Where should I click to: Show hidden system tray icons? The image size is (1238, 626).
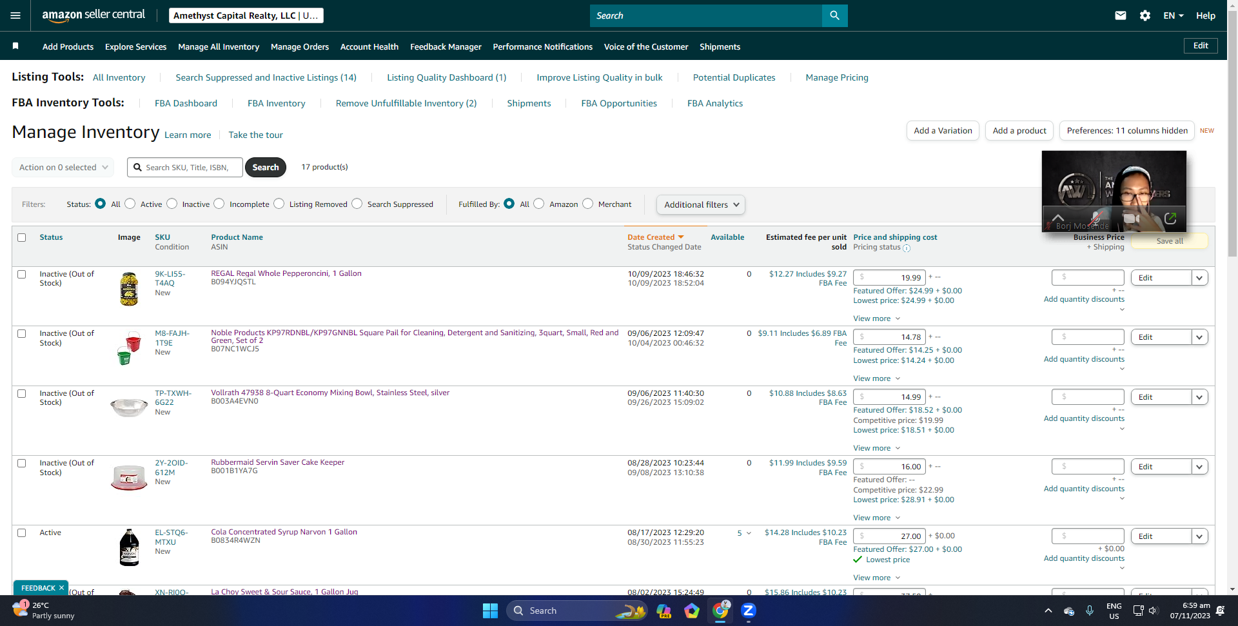click(1048, 611)
